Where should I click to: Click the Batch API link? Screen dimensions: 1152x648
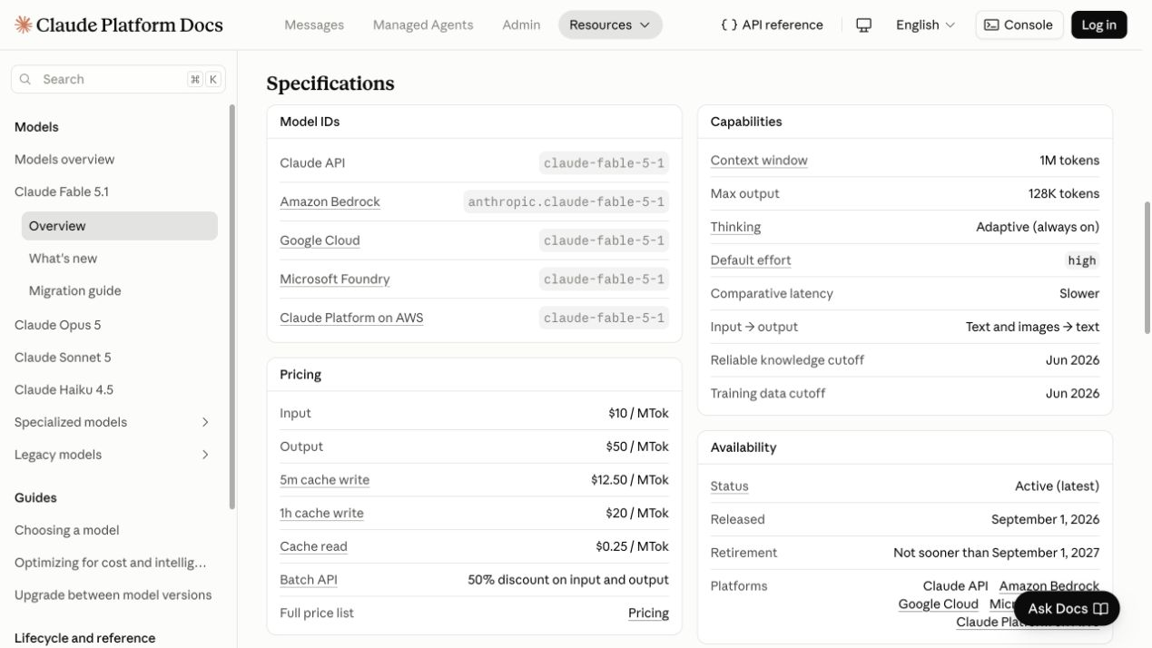[x=309, y=579]
